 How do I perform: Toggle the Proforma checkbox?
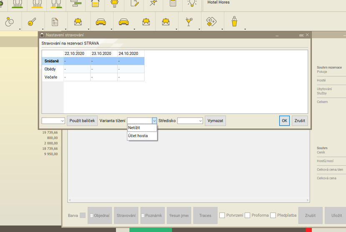[x=248, y=215]
